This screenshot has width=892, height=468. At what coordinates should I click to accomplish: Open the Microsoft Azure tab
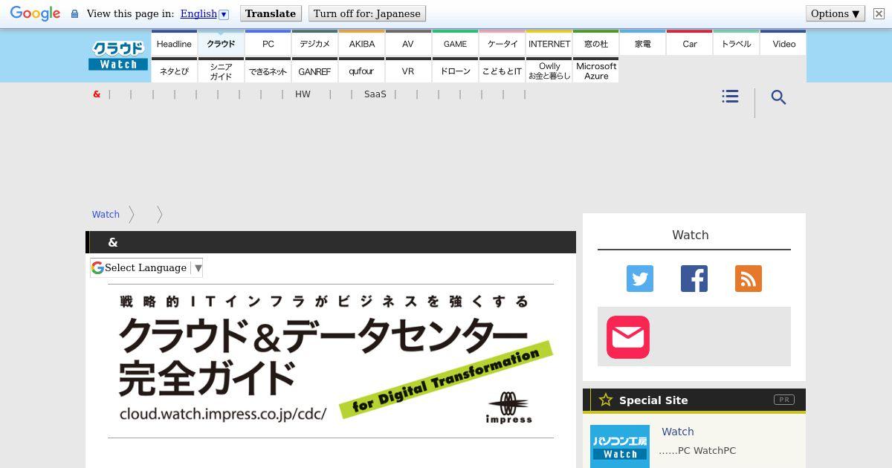tap(596, 71)
